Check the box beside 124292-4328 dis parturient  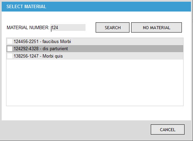click(10, 49)
